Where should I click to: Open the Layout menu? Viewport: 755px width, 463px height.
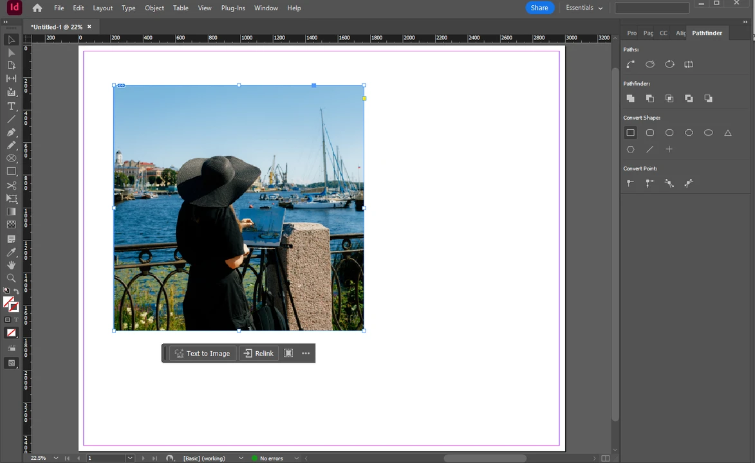coord(102,8)
